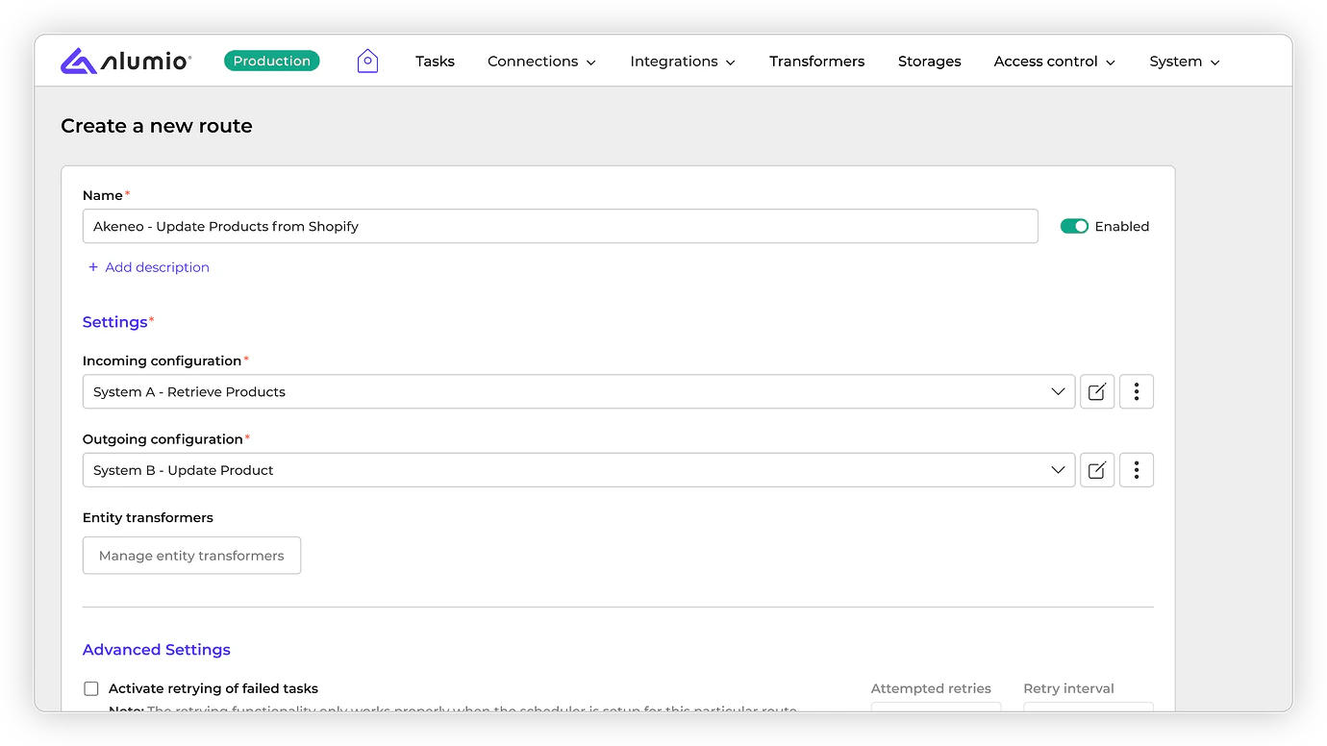This screenshot has width=1327, height=746.
Task: Open the home tag icon
Action: pos(367,61)
